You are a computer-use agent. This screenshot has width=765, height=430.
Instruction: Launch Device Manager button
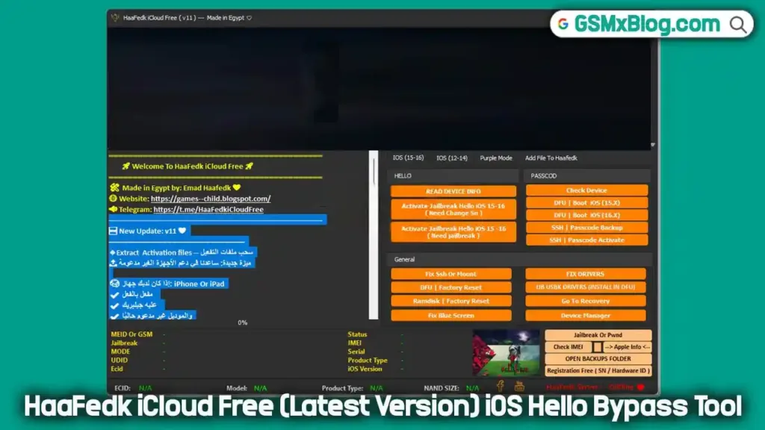[586, 315]
